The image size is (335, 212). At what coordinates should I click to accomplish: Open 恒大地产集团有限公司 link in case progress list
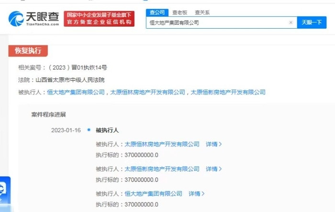pos(153,194)
